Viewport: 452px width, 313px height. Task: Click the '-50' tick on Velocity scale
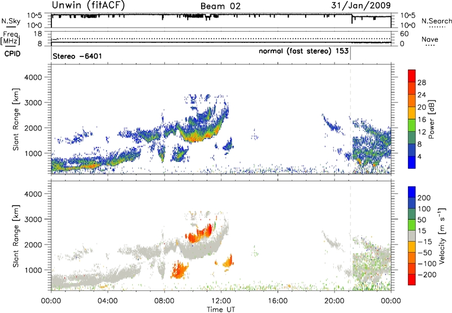pyautogui.click(x=425, y=253)
